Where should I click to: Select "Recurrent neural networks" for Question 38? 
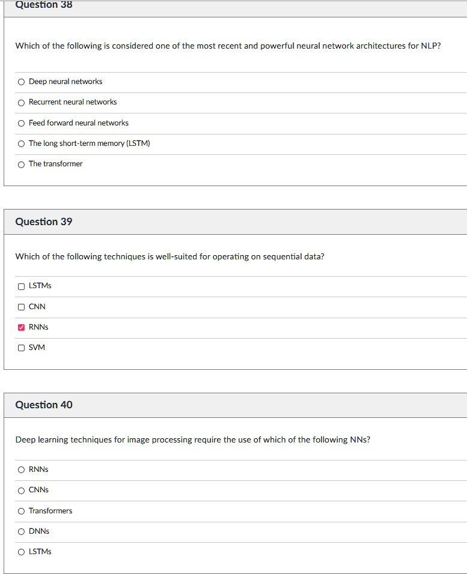[x=20, y=102]
